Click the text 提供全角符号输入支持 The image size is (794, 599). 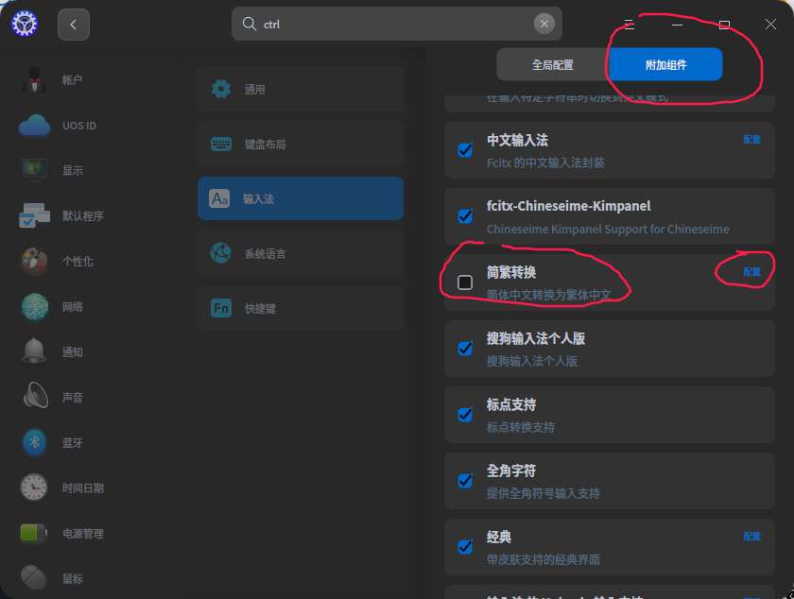[544, 493]
